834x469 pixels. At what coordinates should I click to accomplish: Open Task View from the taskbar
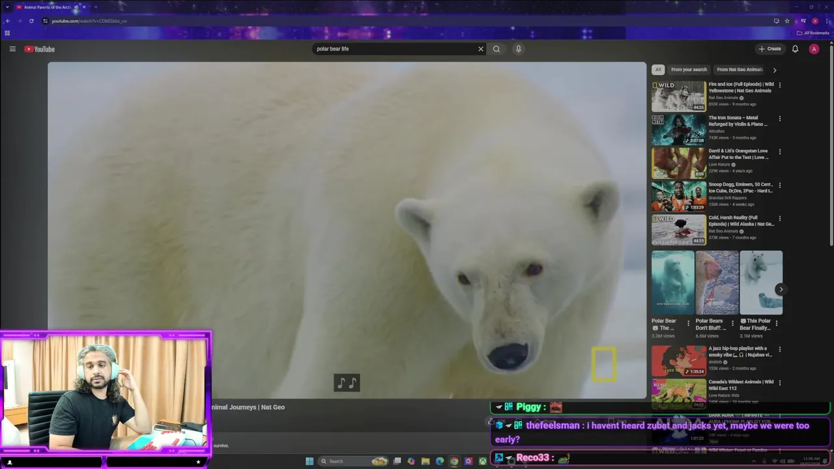[x=397, y=461]
